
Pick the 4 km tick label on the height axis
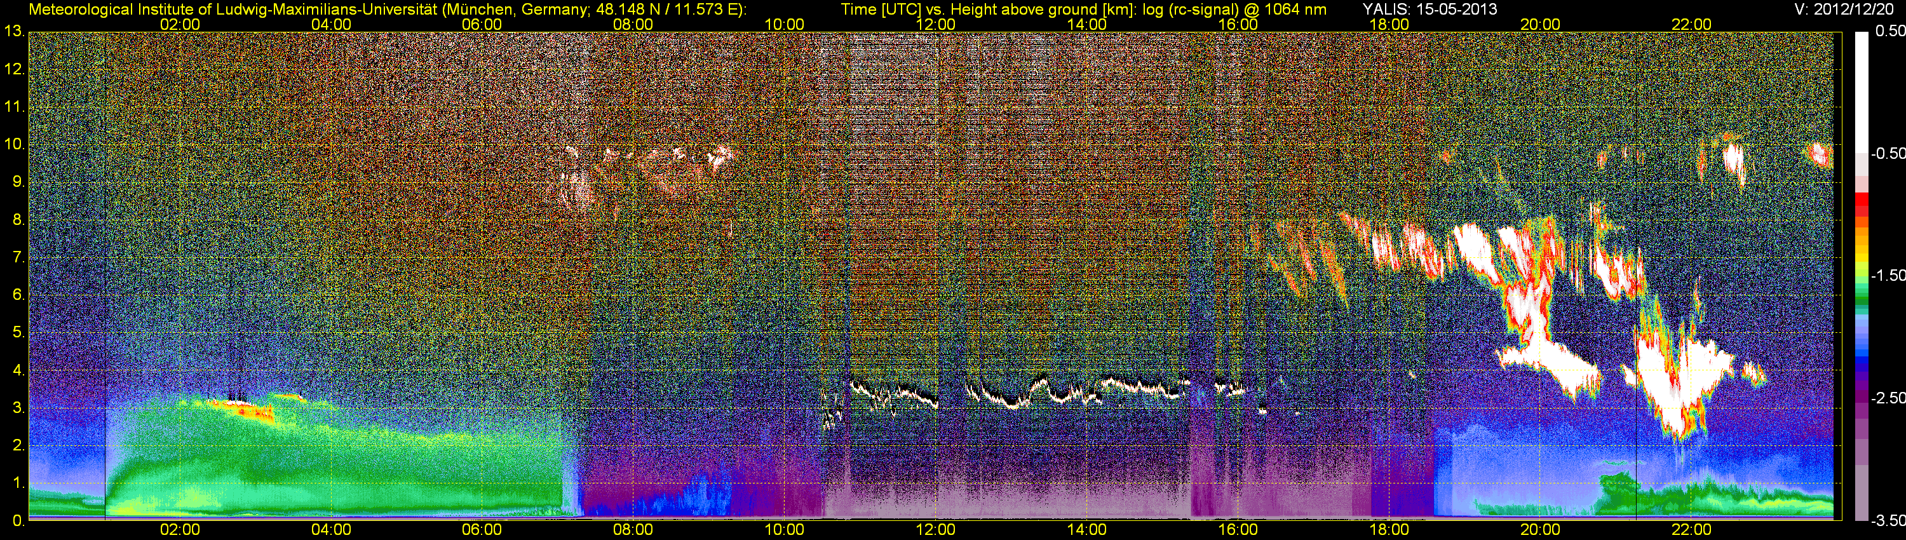point(18,370)
